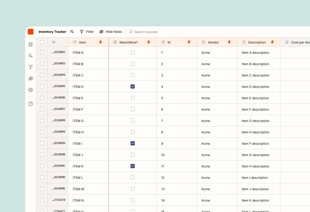Open the settings gear in the sidebar
This screenshot has height=212, width=310.
30,90
